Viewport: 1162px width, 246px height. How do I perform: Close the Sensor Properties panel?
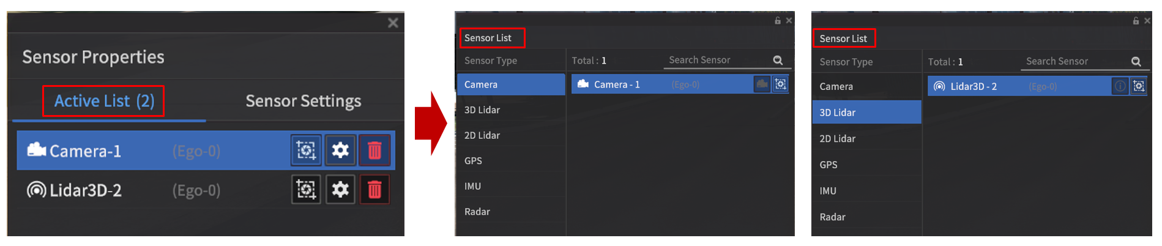click(393, 23)
